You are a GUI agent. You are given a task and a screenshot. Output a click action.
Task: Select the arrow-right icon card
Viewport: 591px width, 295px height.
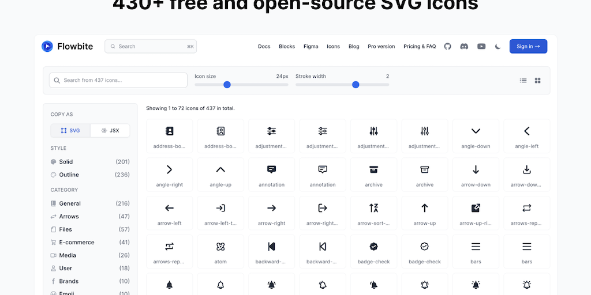271,213
